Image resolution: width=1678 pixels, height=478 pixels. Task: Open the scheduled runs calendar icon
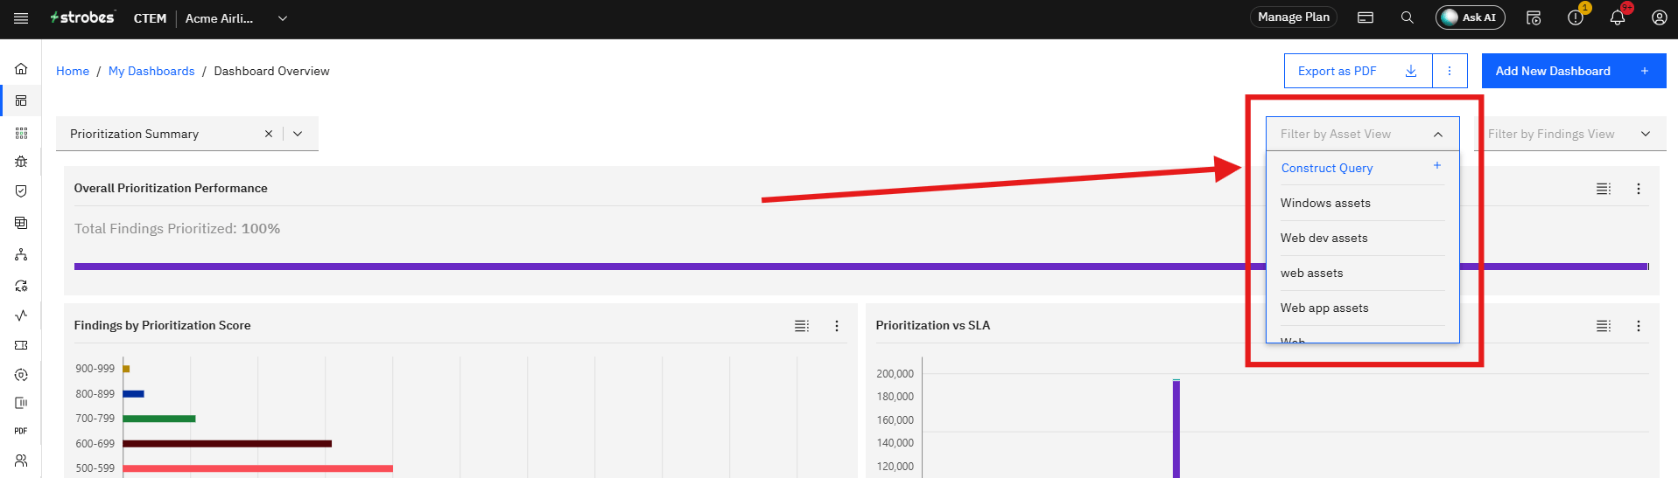tap(1534, 17)
